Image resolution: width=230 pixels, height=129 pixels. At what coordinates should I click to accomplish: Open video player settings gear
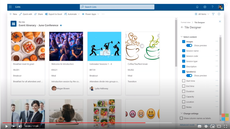click(206, 126)
